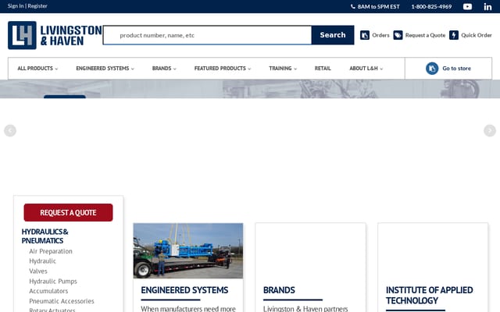Expand the Brands dropdown menu
Image resolution: width=500 pixels, height=312 pixels.
[x=164, y=69]
